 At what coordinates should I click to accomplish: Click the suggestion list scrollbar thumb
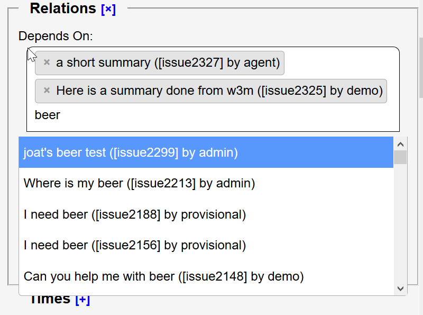click(400, 157)
